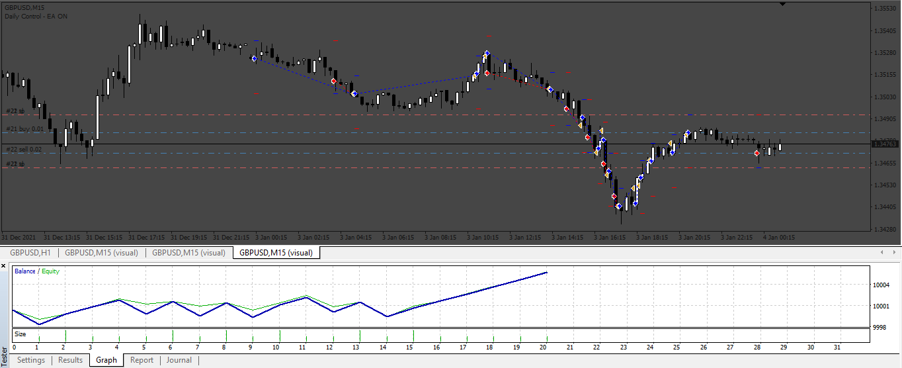Viewport: 902px width, 368px height.
Task: Click the current price label 1.34763
Action: pos(885,144)
